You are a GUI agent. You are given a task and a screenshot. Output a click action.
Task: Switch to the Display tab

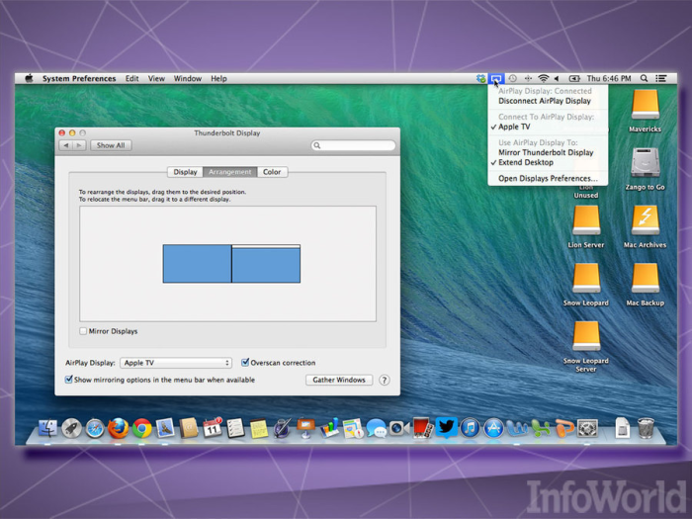[185, 172]
